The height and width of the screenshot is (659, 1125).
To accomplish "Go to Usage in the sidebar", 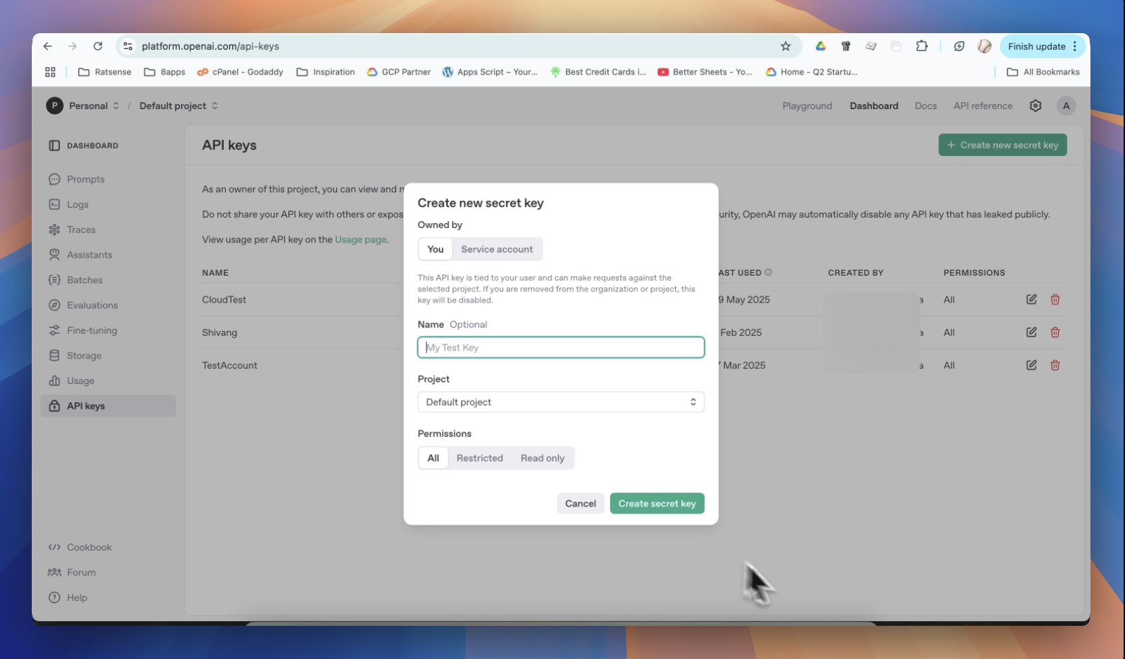I will (x=80, y=381).
